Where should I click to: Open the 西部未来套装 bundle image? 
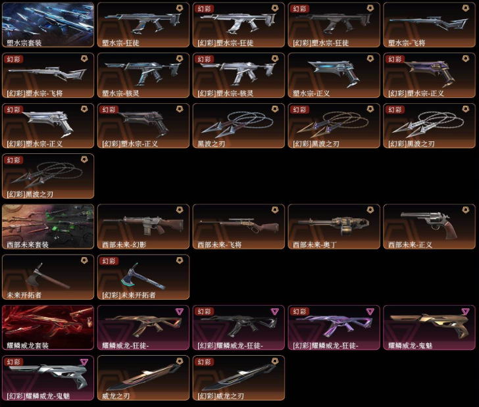click(x=48, y=227)
